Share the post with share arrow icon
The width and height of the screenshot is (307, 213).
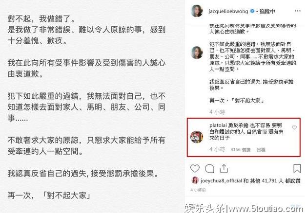pyautogui.click(x=224, y=169)
